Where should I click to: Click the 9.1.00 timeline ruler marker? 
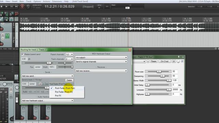85,18
